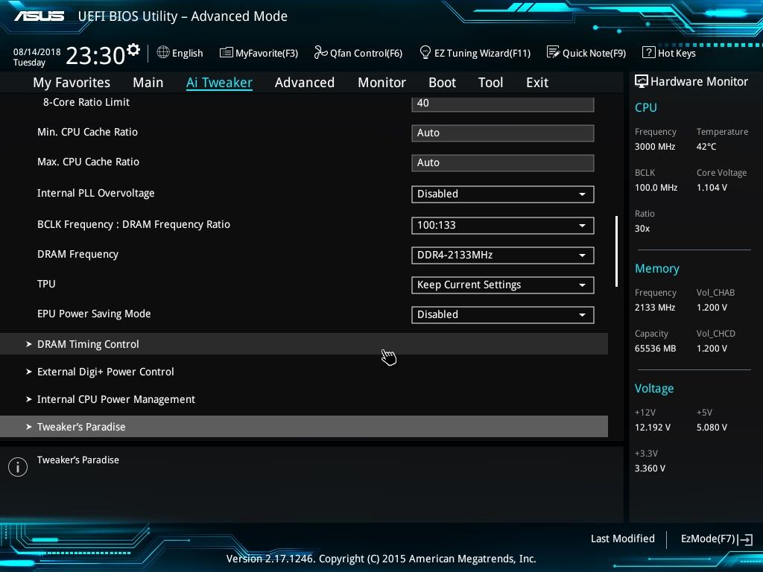Go to the Monitor tab
Screen dimensions: 763x572
pos(382,83)
